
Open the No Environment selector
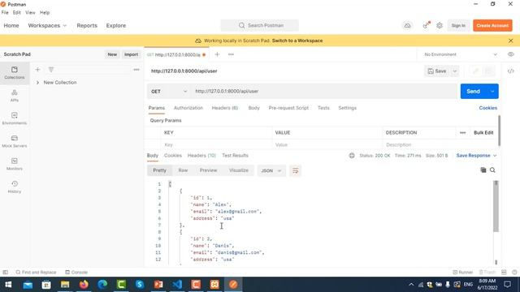point(461,54)
